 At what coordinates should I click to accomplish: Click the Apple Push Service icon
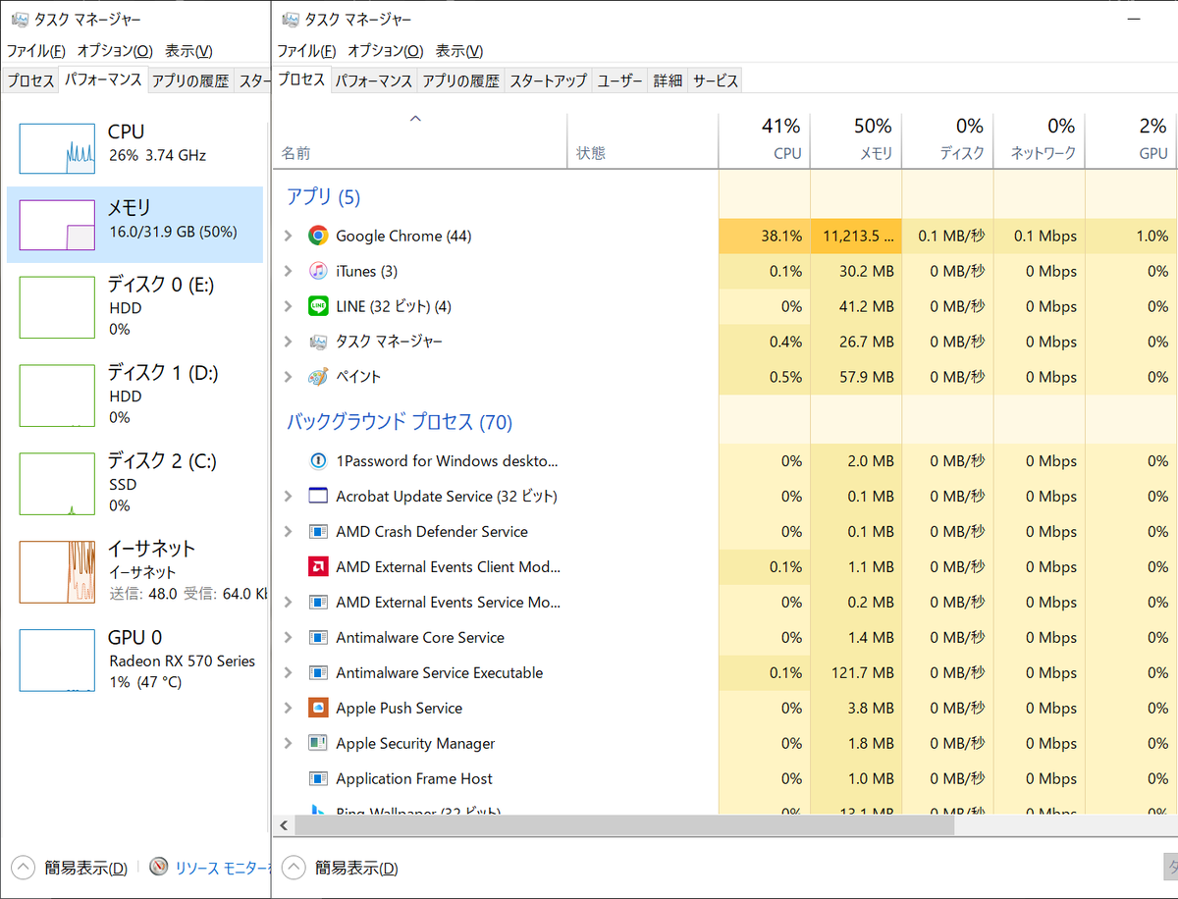coord(317,709)
